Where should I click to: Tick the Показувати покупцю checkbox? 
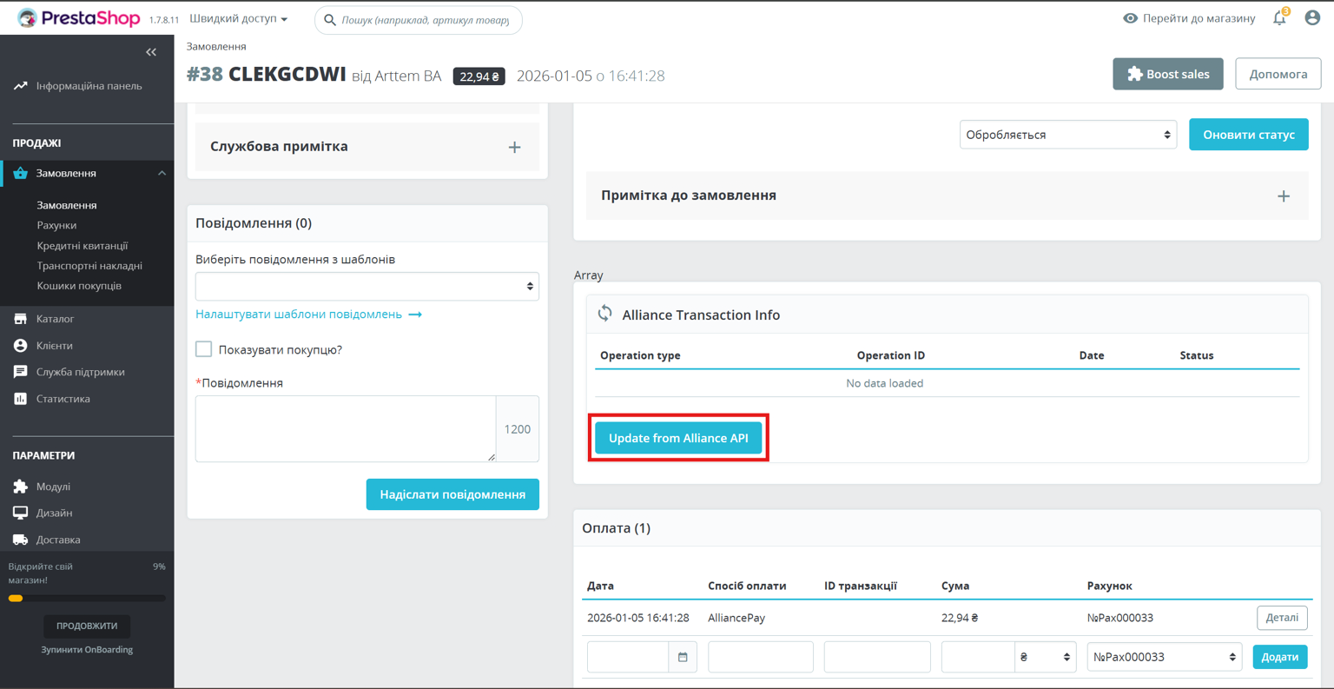[204, 349]
